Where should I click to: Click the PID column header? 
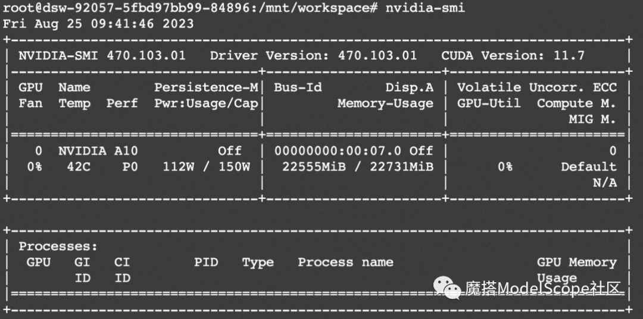pyautogui.click(x=206, y=262)
